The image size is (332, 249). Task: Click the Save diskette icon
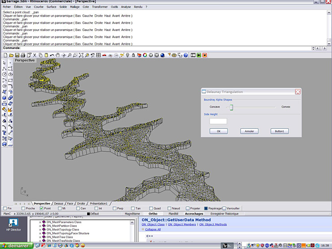pos(17,55)
